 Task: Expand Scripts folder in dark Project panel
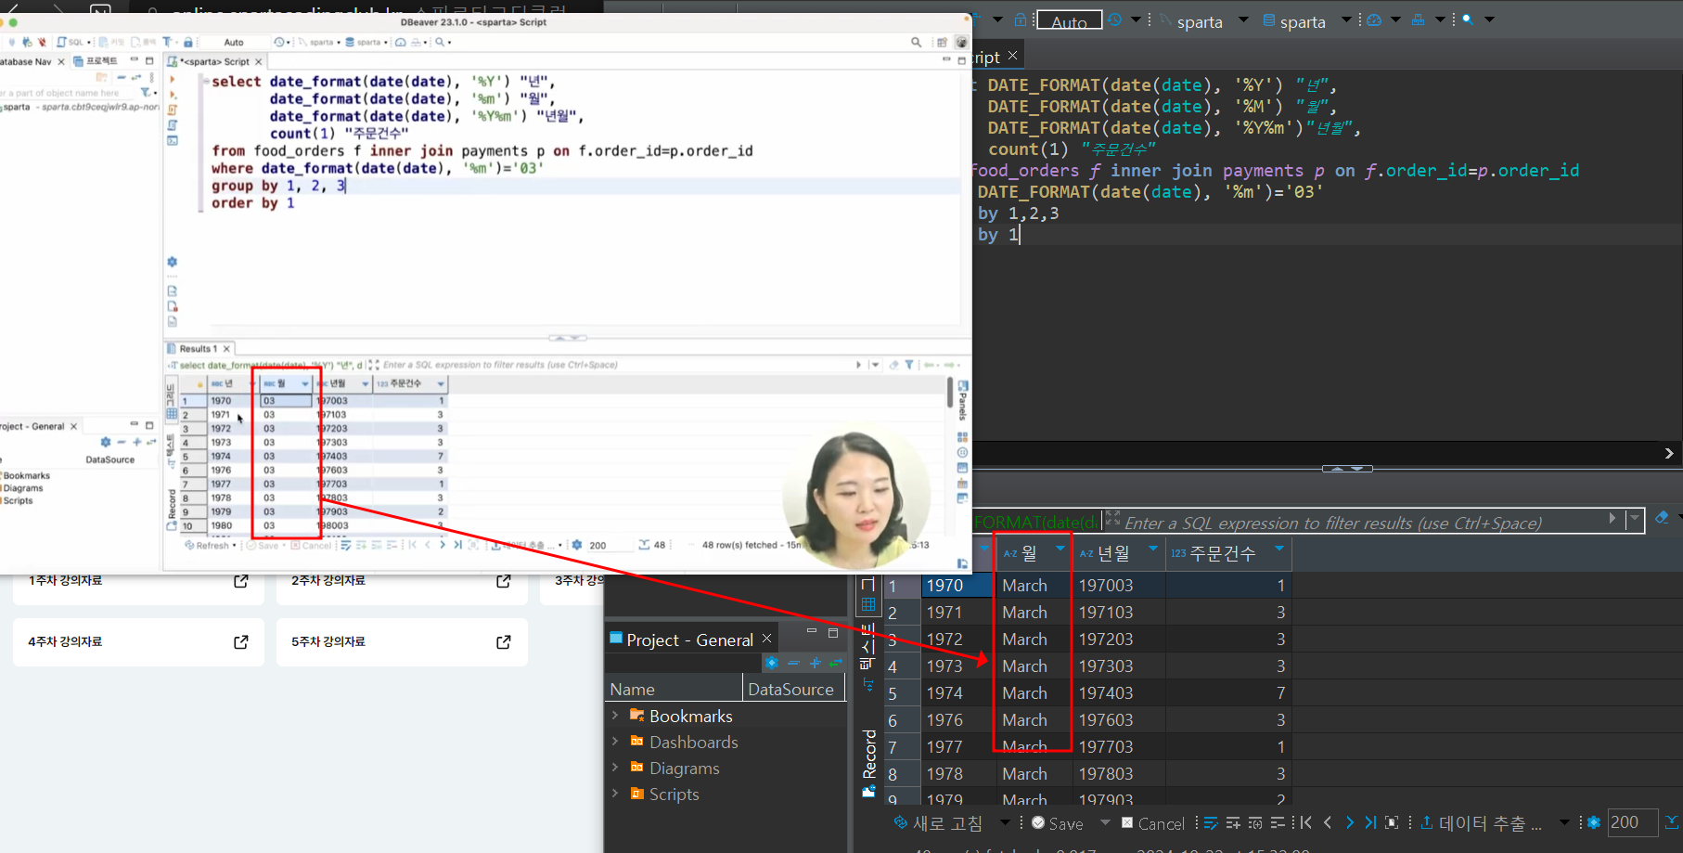pos(615,794)
